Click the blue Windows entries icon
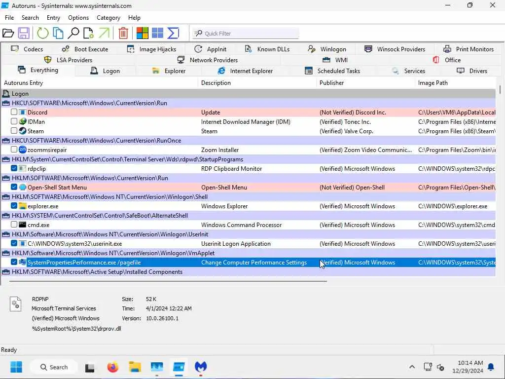Viewport: 505px width, 379px height. point(157,33)
